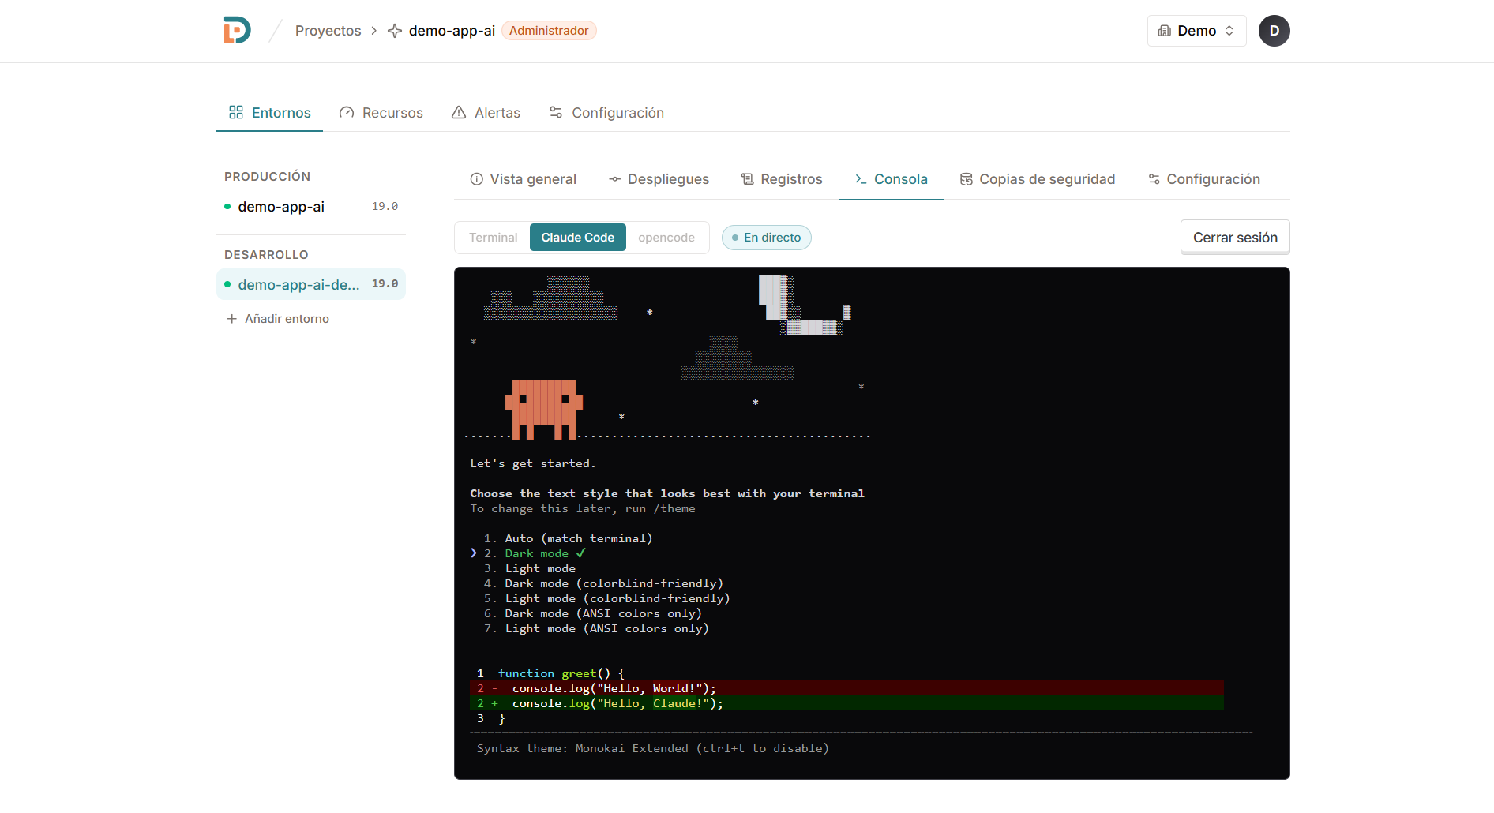Switch console mode to opencode
1494x813 pixels.
(666, 238)
